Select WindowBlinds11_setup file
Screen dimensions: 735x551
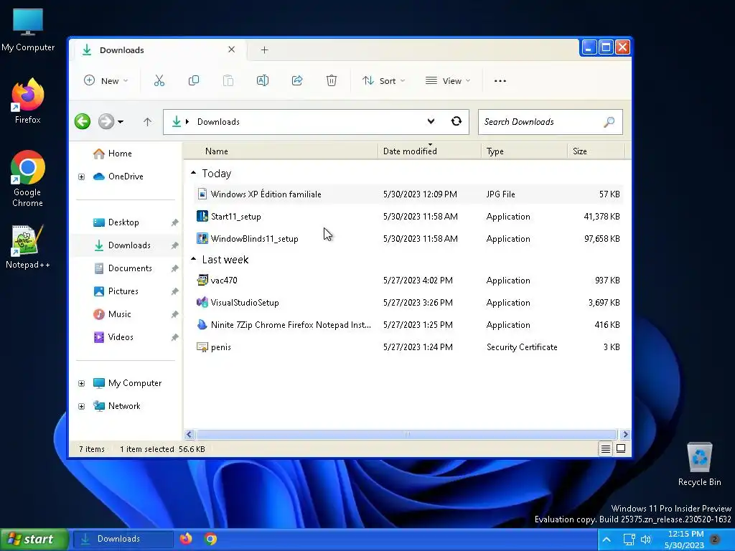[x=408, y=238]
